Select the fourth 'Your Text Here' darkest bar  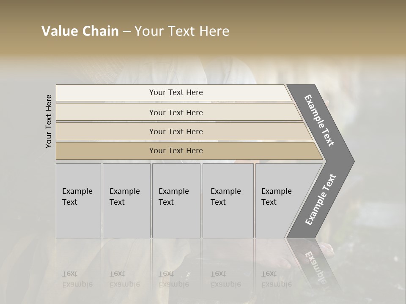pos(189,151)
